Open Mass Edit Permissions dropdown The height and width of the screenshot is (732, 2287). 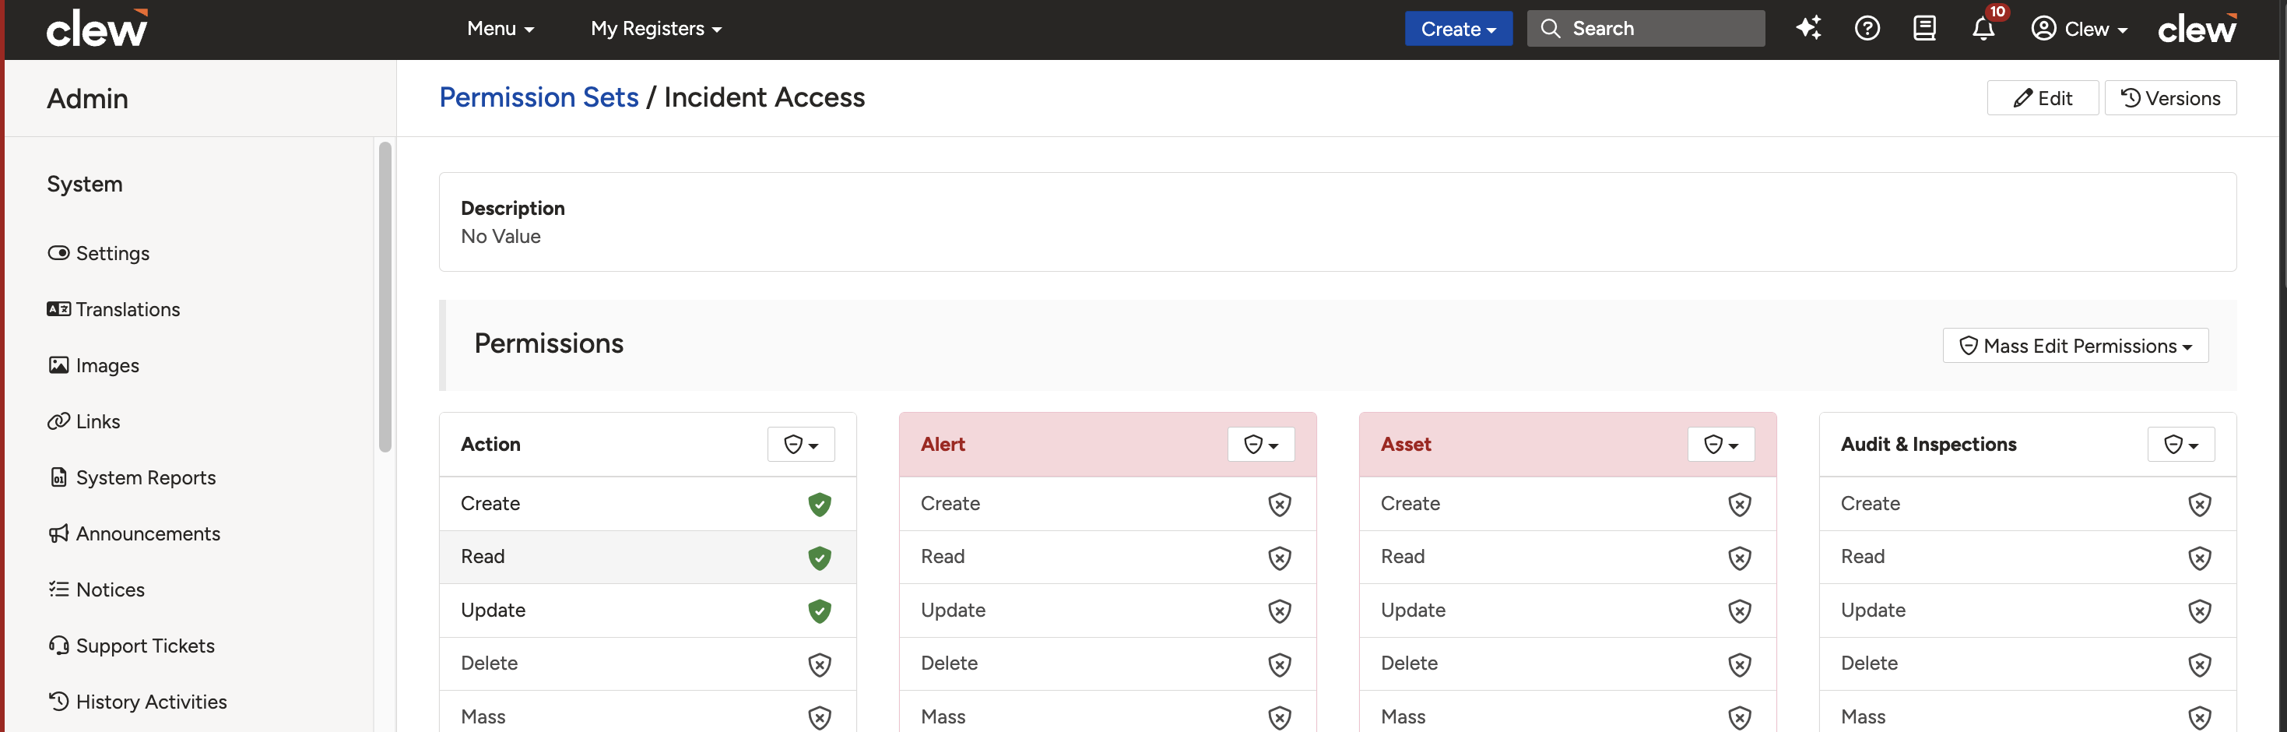coord(2074,346)
